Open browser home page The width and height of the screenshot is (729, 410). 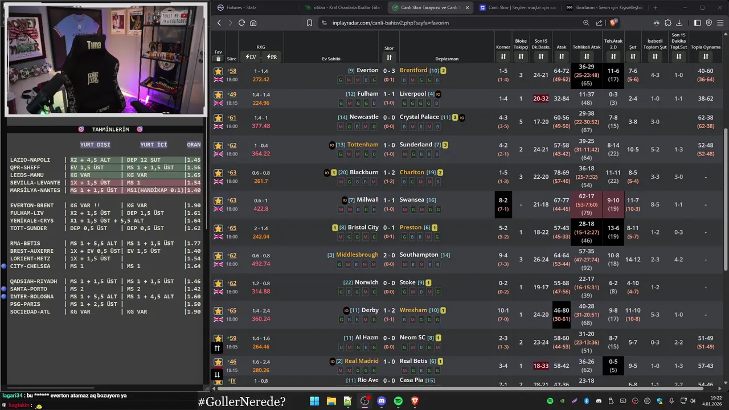(x=253, y=23)
